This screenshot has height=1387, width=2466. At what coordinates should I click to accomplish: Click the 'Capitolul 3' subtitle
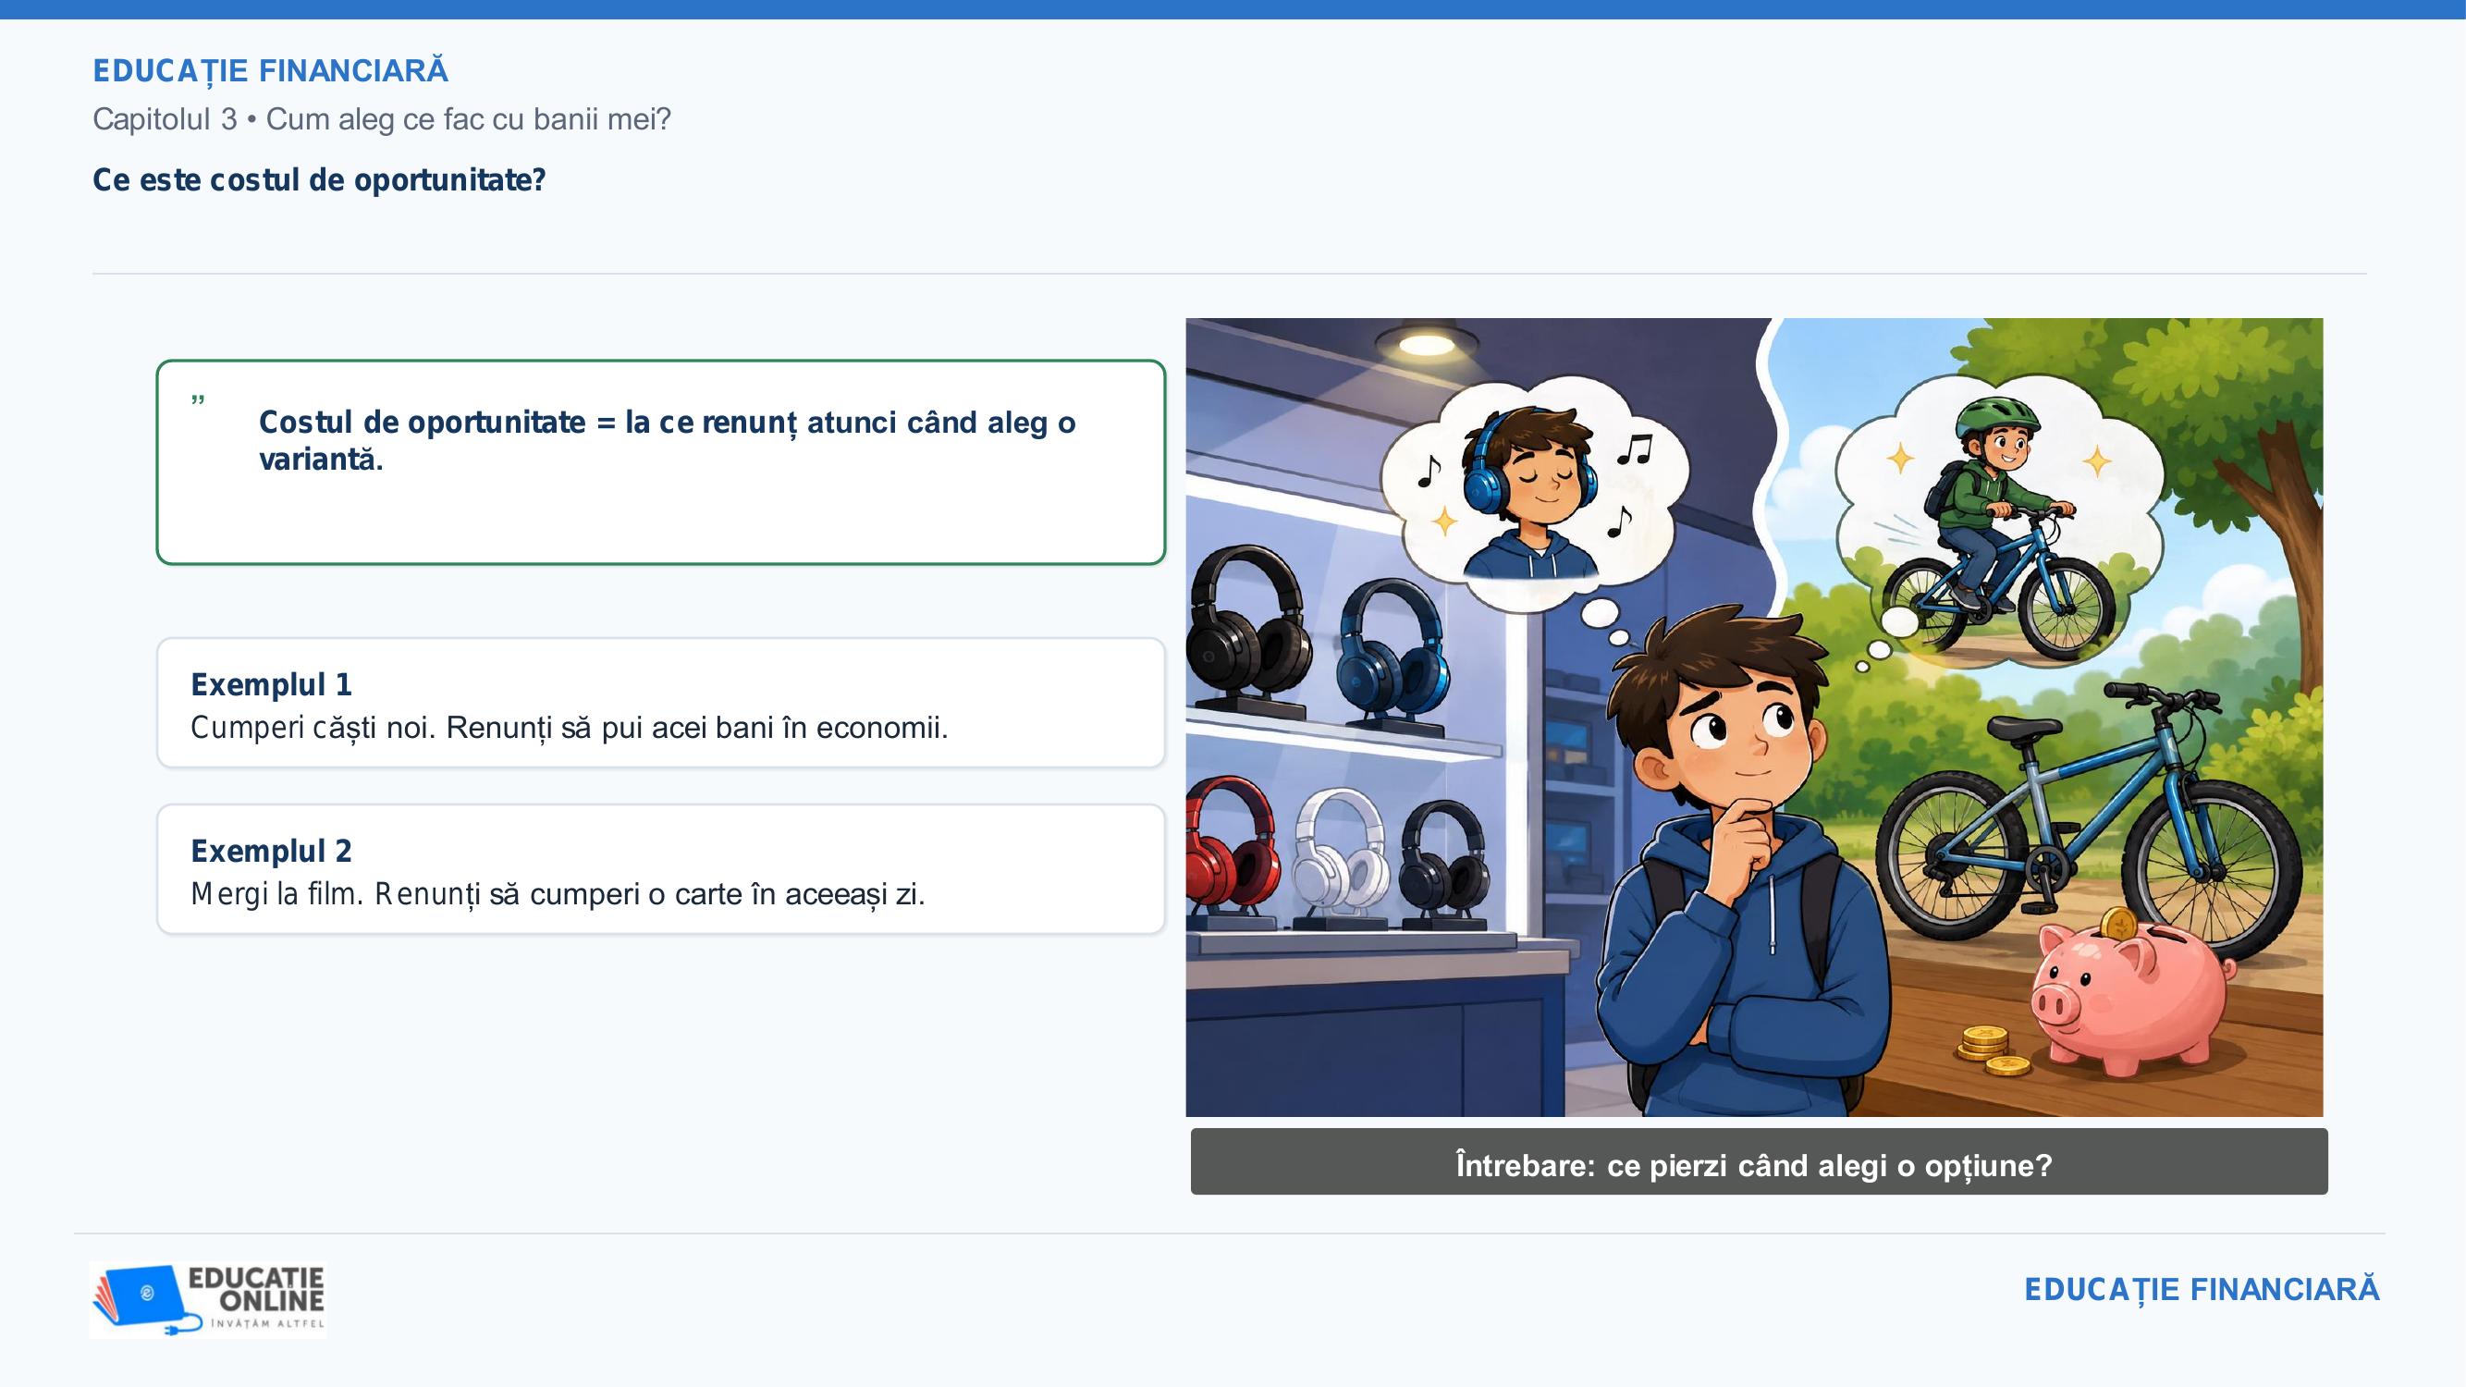382,118
